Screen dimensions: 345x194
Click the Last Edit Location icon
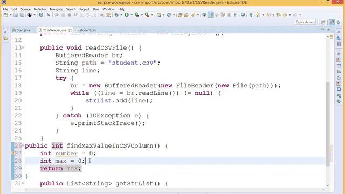279,15
